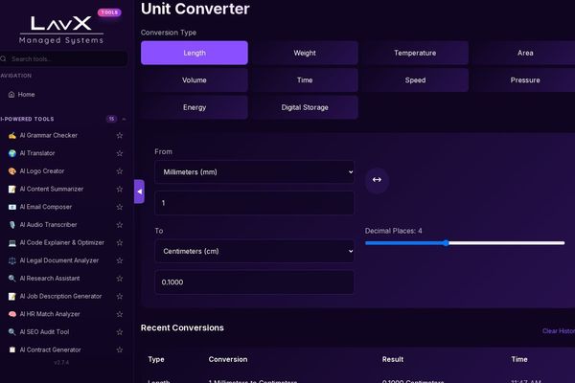Click the LavX Managed Systems logo
Screen dimensions: 575x383
click(x=61, y=30)
